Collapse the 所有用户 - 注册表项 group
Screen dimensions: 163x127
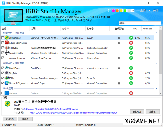[157, 33]
